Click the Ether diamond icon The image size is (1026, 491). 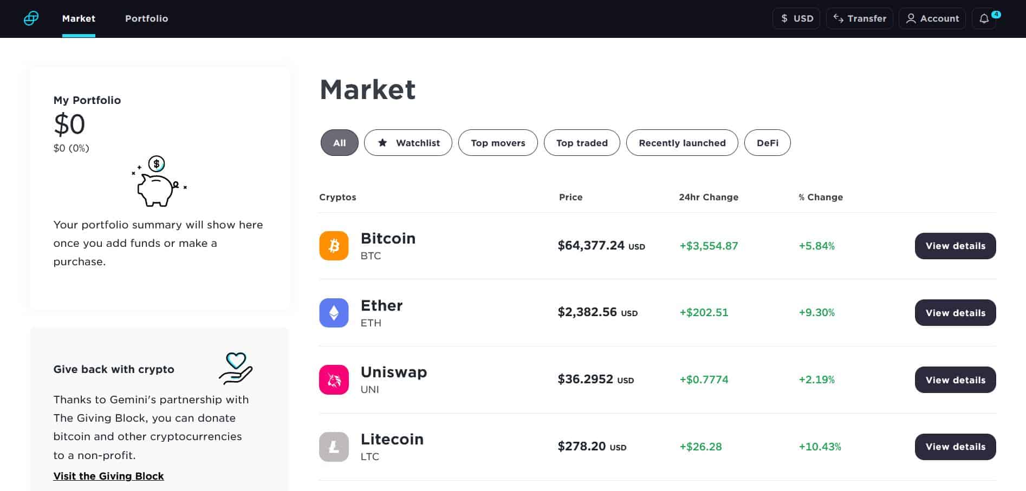(x=334, y=313)
